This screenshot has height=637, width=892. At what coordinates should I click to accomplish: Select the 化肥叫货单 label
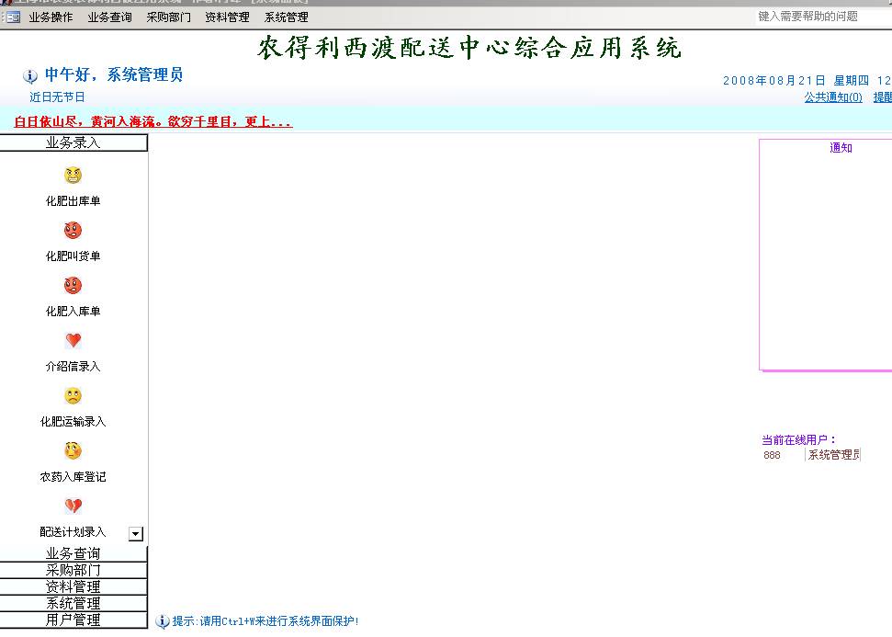click(x=73, y=256)
